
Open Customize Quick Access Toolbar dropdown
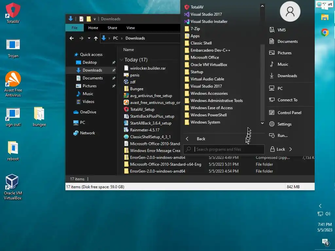(95, 19)
